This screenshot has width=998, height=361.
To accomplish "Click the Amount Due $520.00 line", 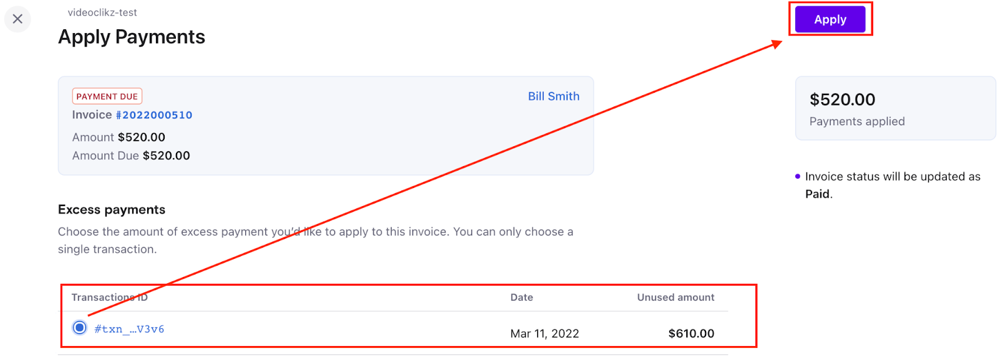I will (x=131, y=156).
